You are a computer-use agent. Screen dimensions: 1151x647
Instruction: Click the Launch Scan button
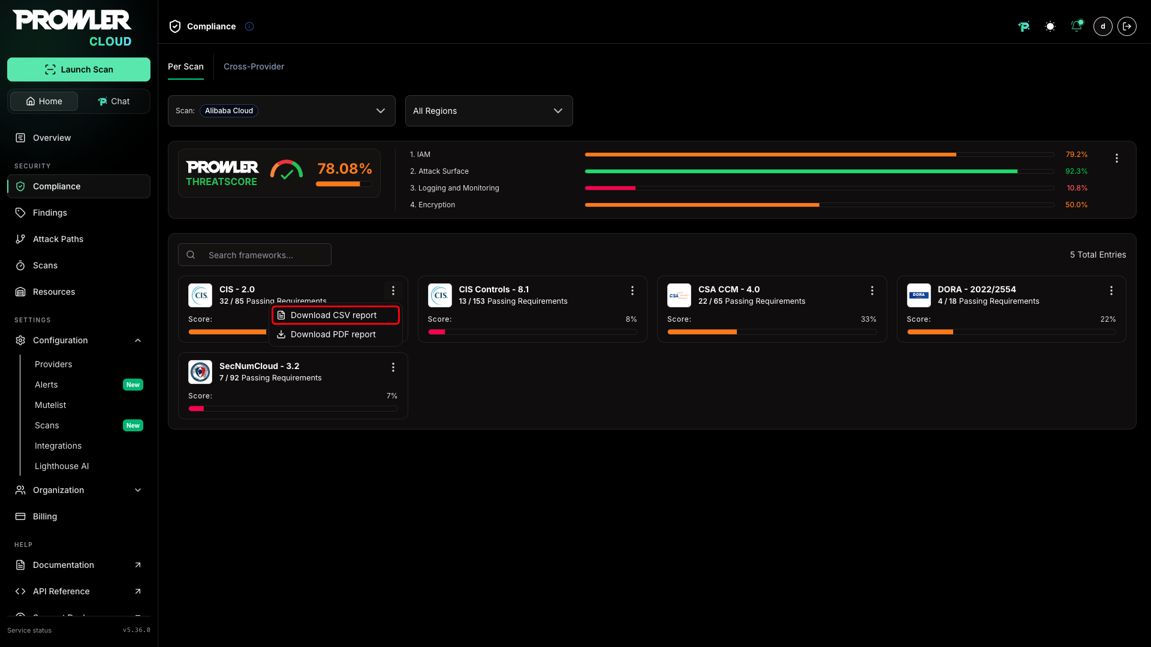point(79,69)
